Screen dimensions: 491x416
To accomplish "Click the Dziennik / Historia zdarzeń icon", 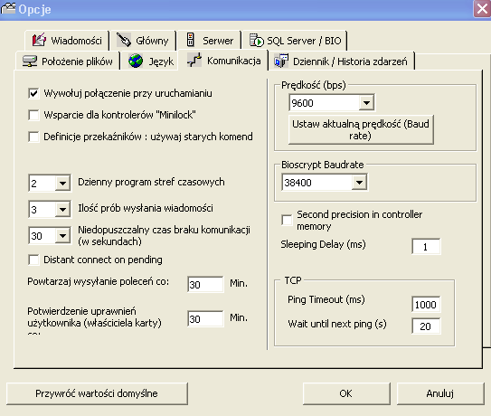I will (x=281, y=61).
